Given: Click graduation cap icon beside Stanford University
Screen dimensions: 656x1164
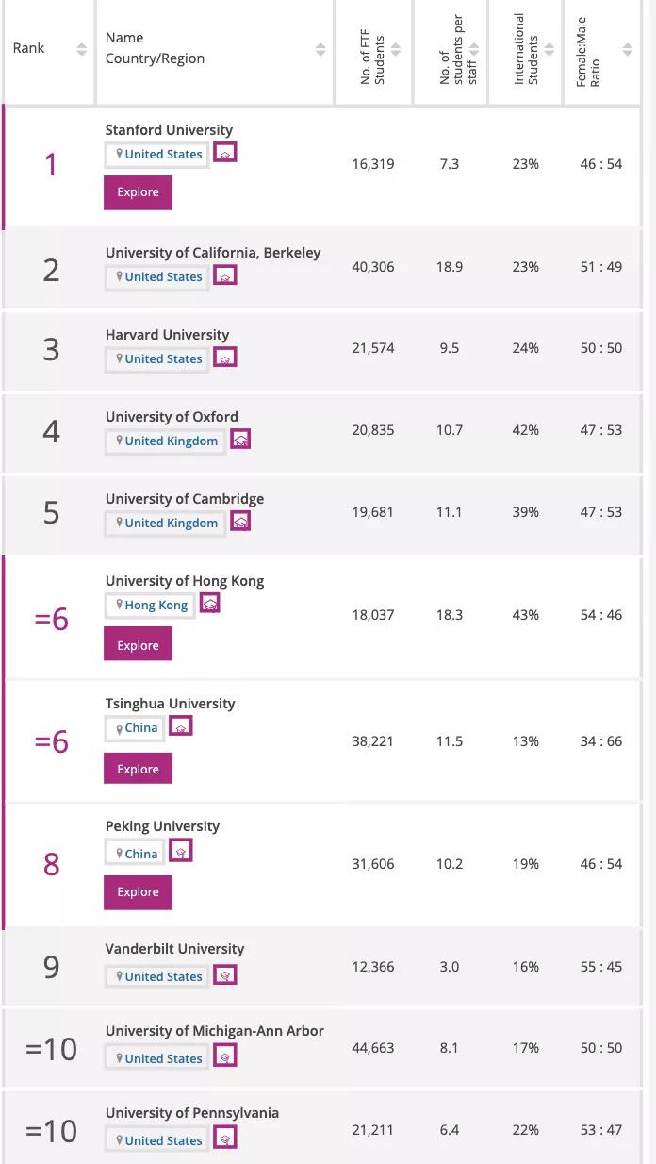Looking at the screenshot, I should click(x=225, y=153).
